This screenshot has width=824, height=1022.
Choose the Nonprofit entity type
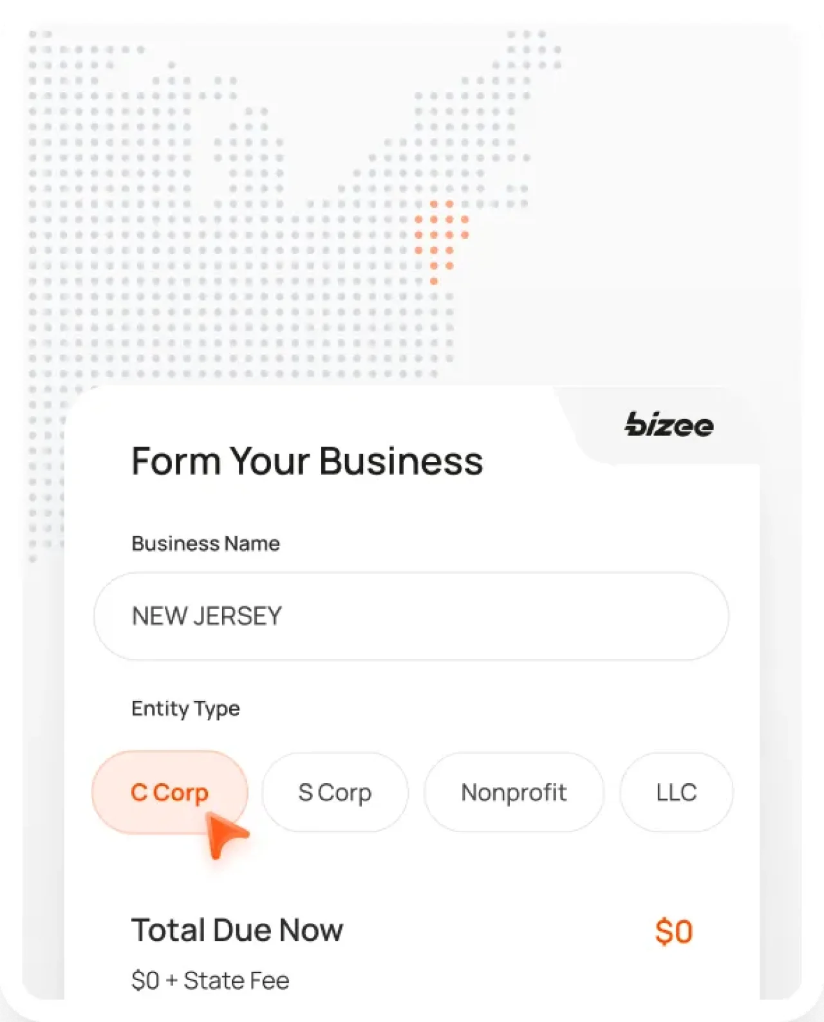click(514, 792)
